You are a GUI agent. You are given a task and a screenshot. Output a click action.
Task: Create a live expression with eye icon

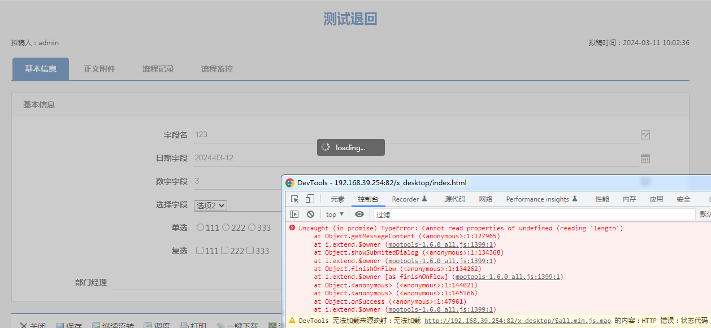[x=359, y=214]
